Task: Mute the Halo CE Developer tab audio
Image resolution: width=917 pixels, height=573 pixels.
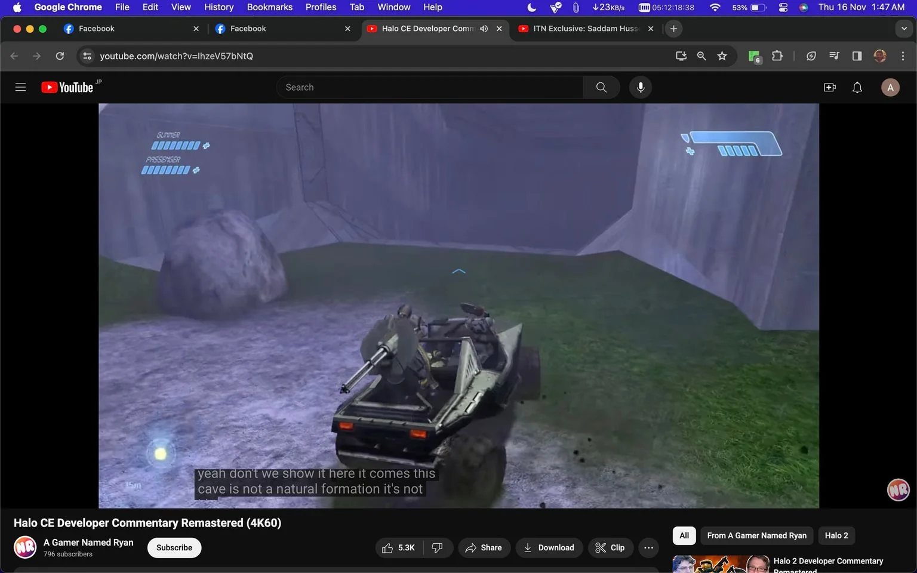Action: tap(484, 29)
